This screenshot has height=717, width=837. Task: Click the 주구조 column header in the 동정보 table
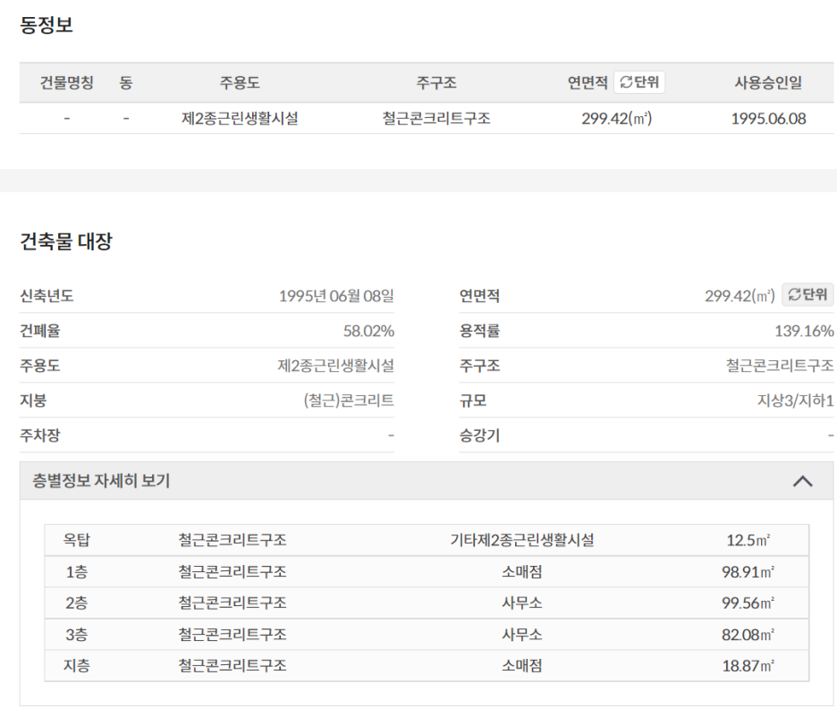[436, 82]
